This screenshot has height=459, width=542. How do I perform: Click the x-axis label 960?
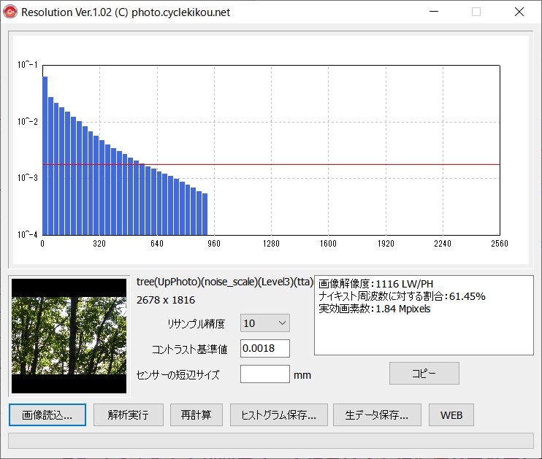[214, 244]
